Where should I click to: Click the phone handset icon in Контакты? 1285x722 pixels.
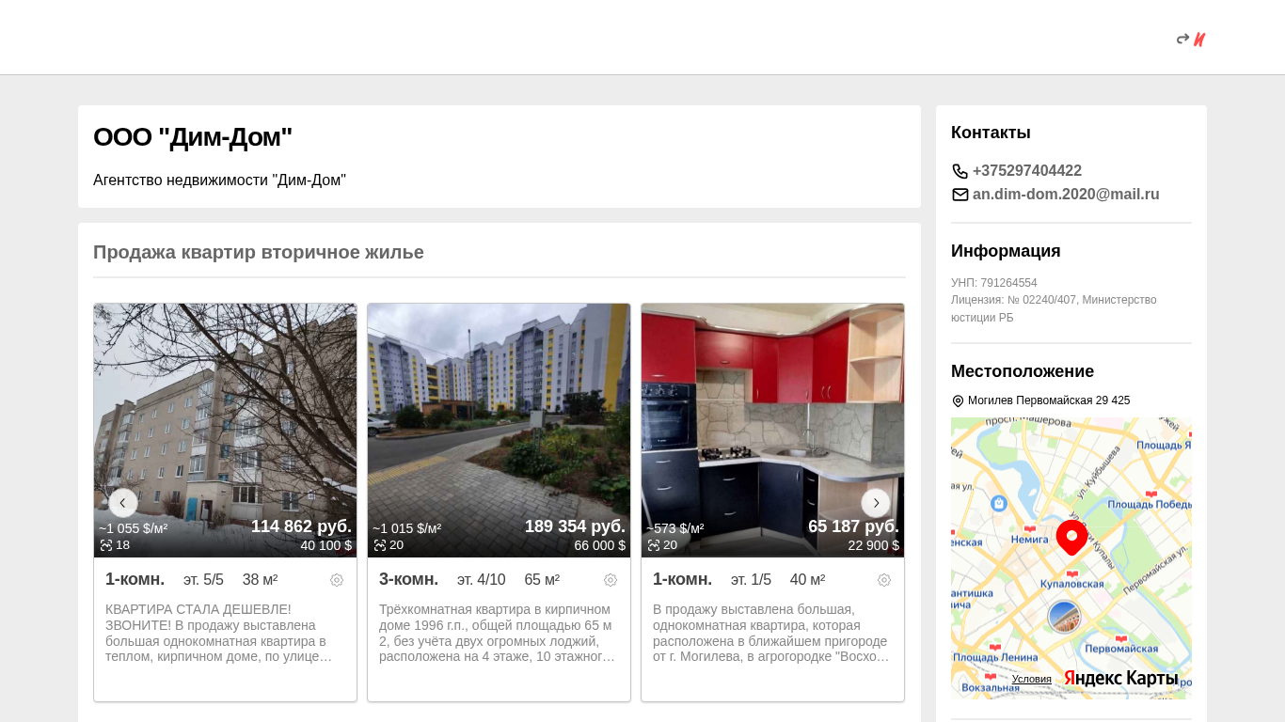[x=960, y=171]
